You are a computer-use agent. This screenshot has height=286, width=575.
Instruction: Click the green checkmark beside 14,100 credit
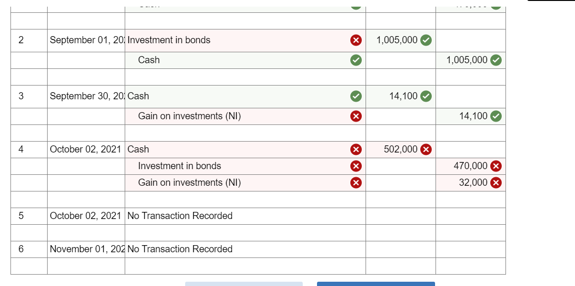[497, 116]
